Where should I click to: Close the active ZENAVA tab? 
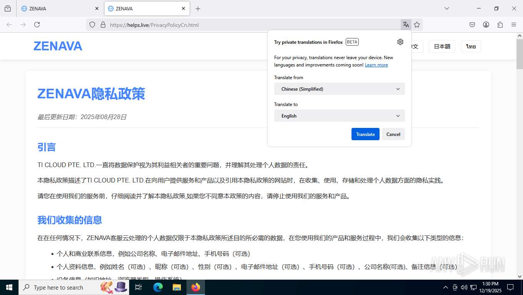pos(183,8)
